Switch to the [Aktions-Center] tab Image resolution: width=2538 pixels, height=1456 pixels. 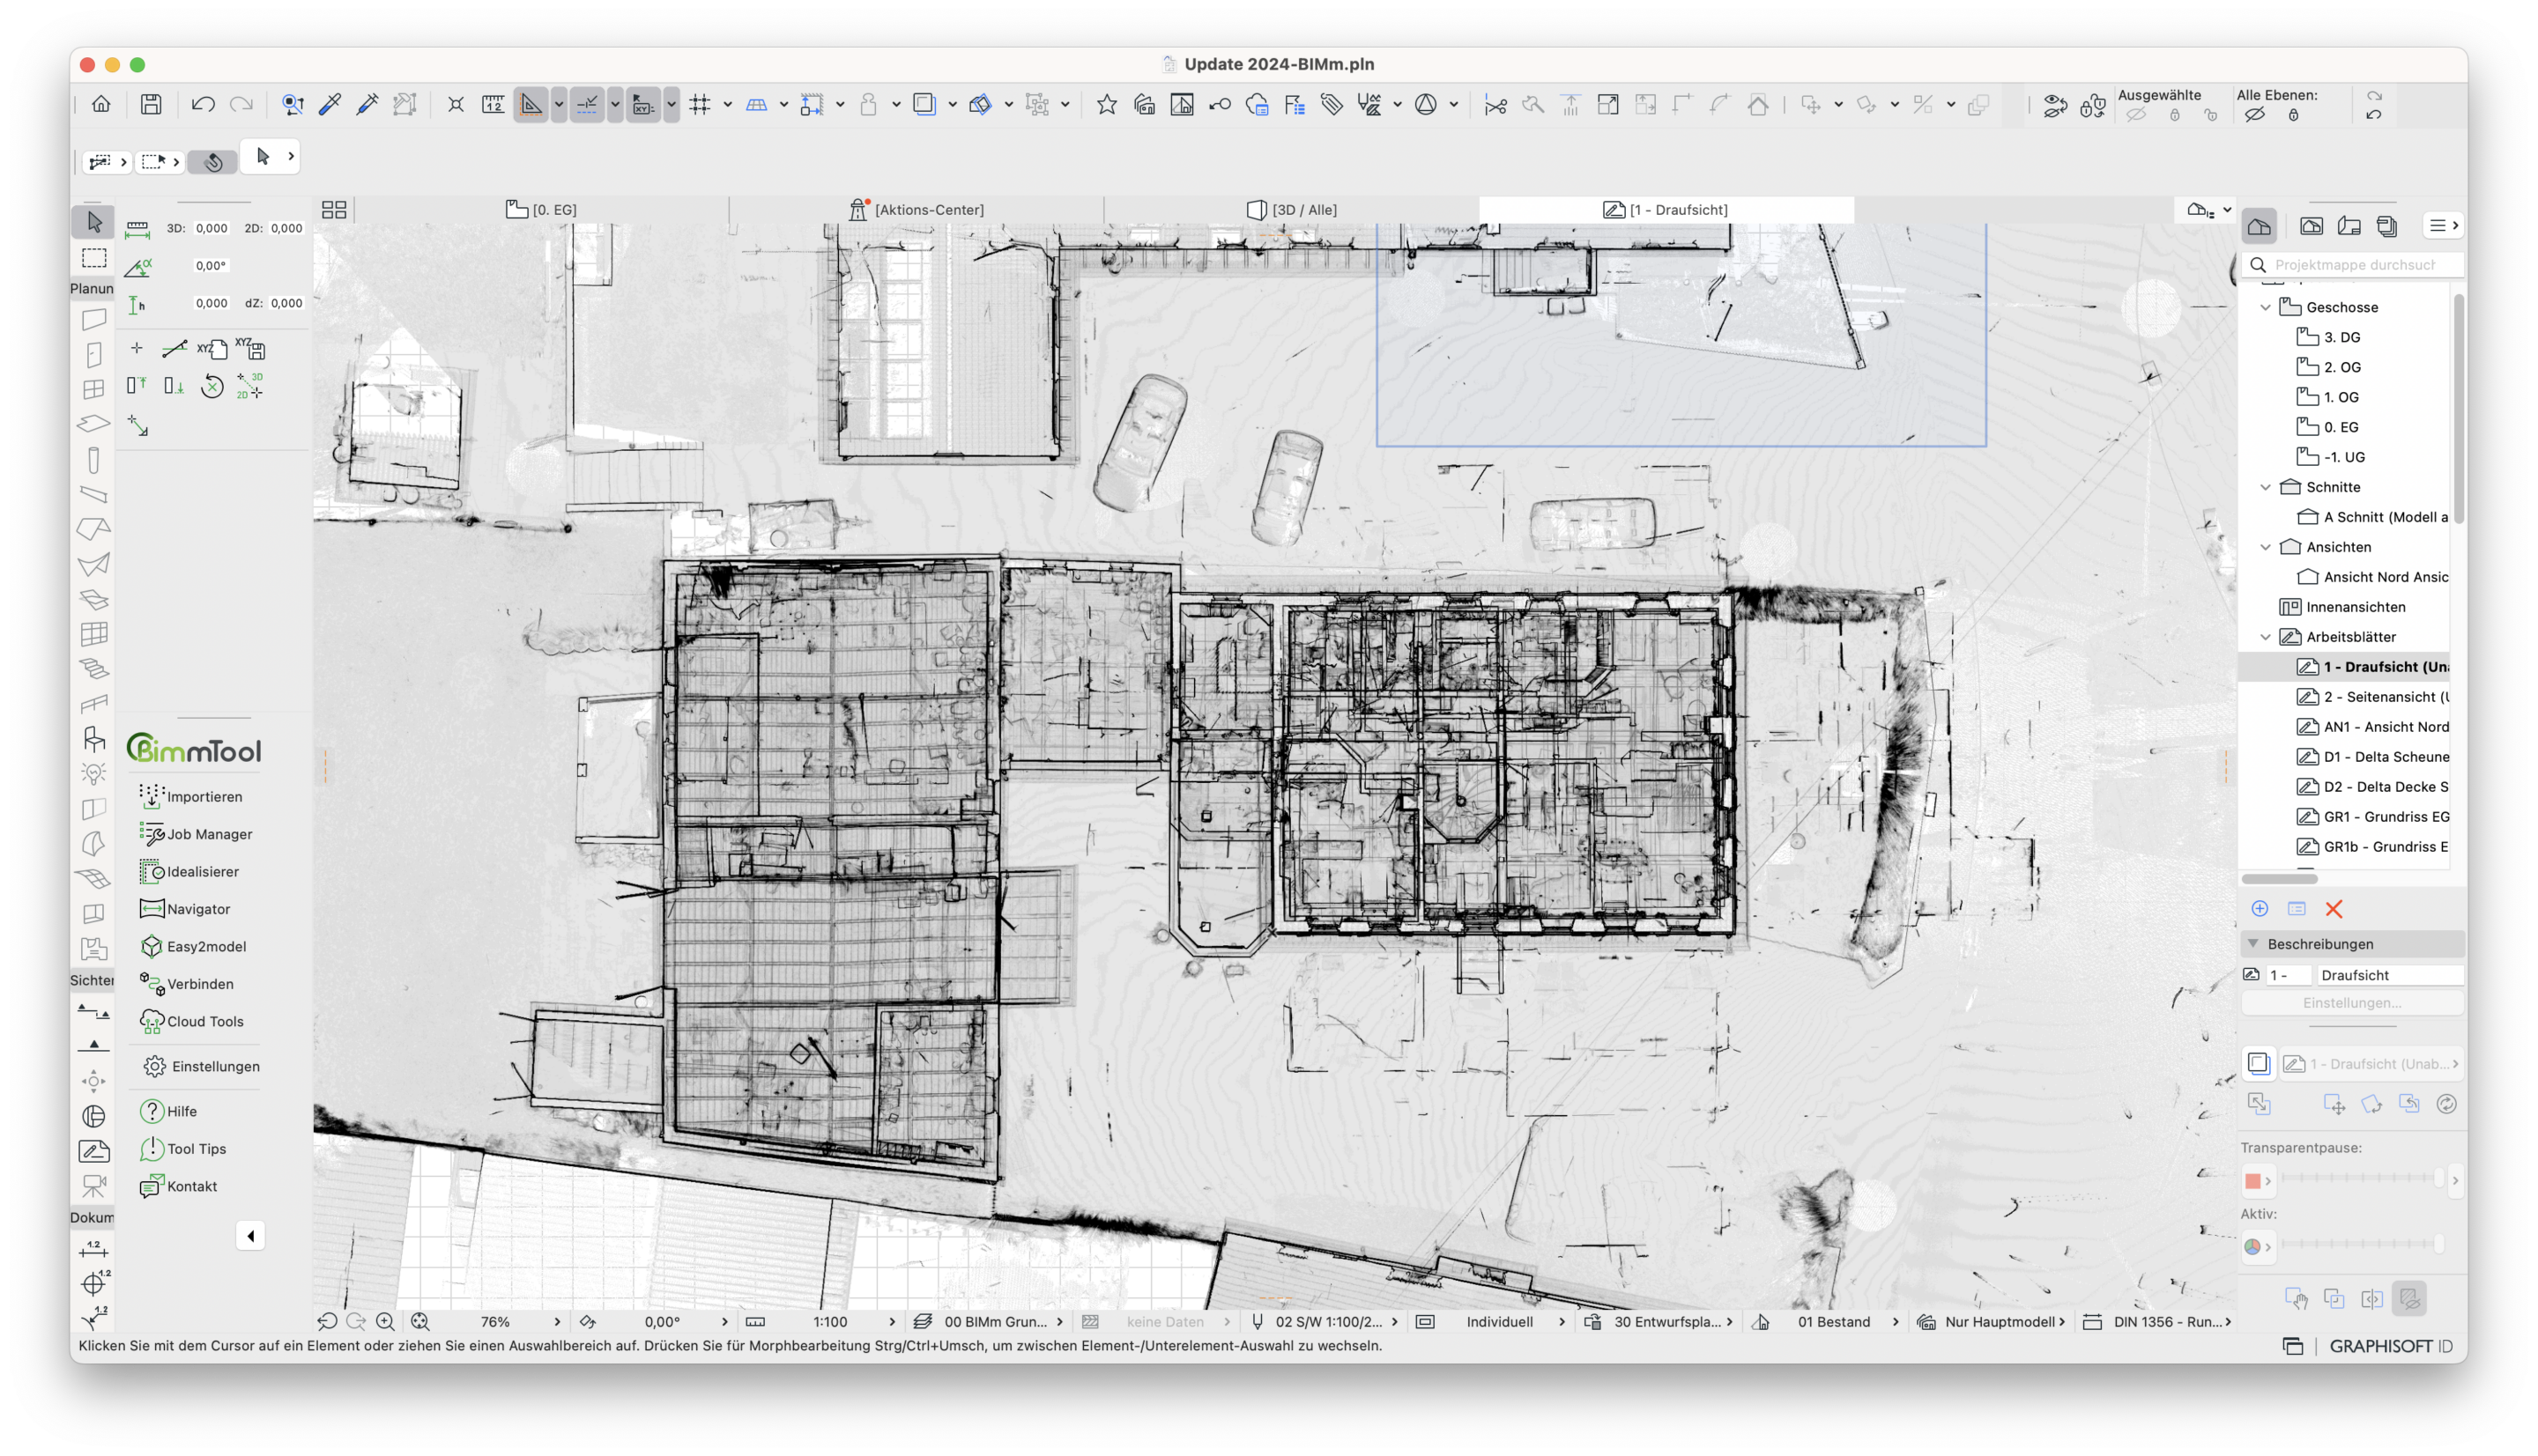[x=916, y=209]
